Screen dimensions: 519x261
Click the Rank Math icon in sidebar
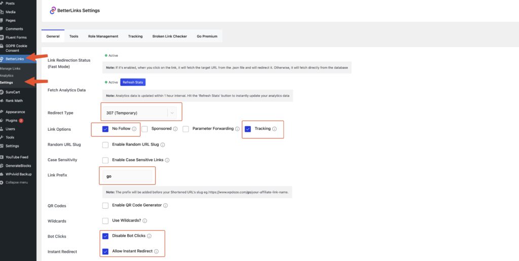pos(2,100)
